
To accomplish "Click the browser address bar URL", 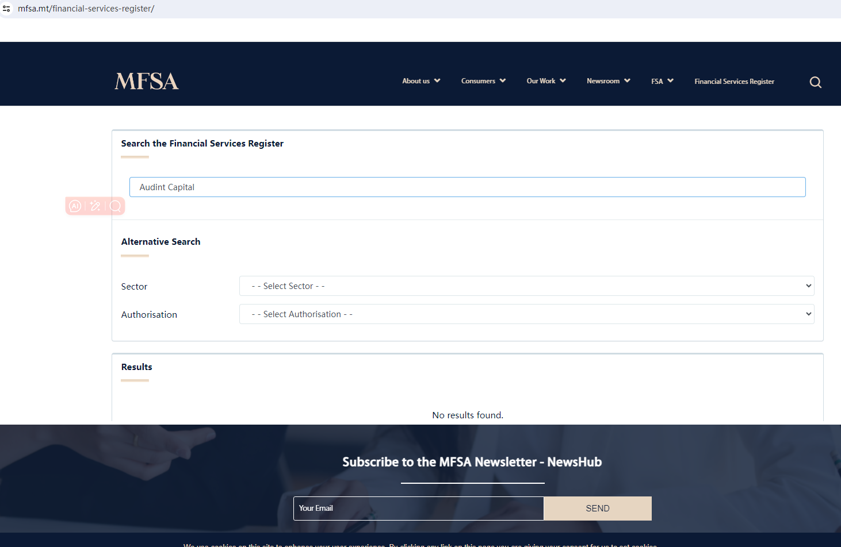I will 86,9.
